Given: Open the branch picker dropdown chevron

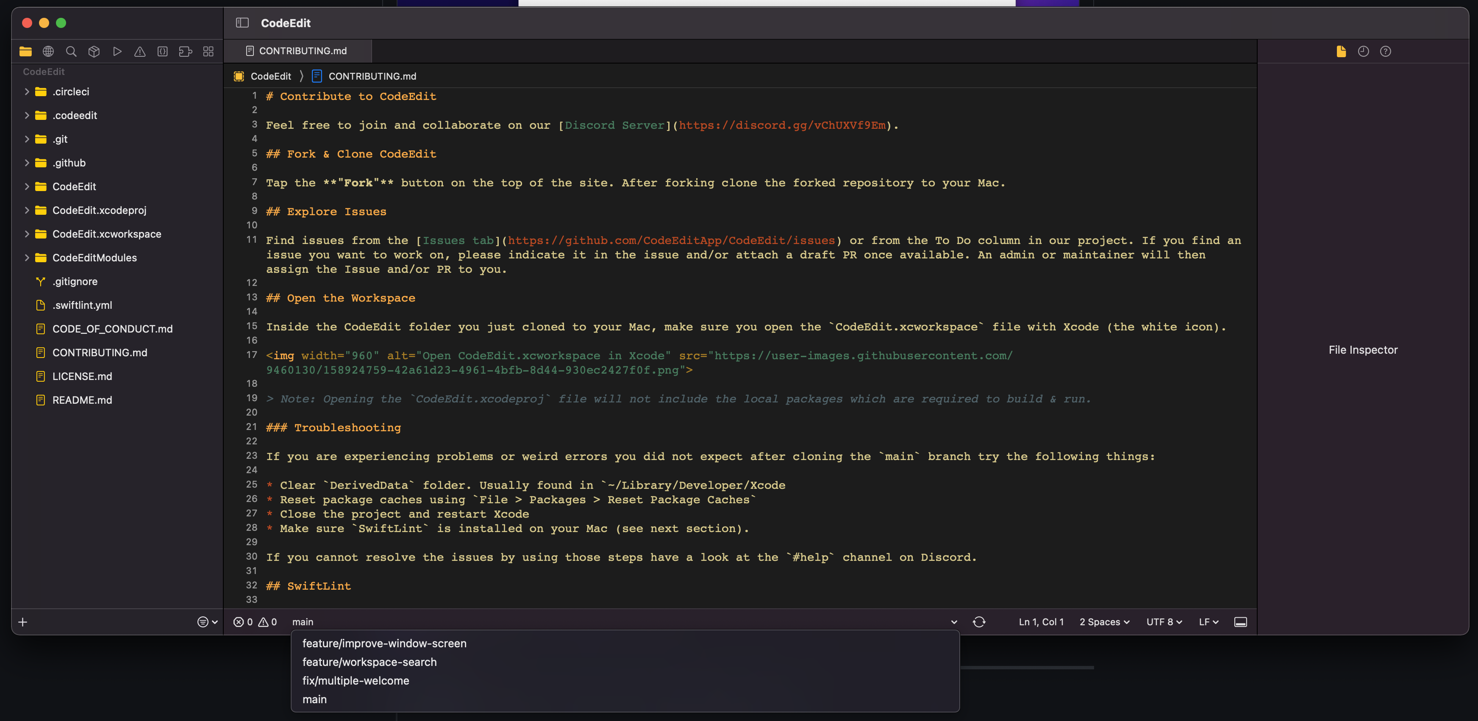Looking at the screenshot, I should click(x=953, y=622).
